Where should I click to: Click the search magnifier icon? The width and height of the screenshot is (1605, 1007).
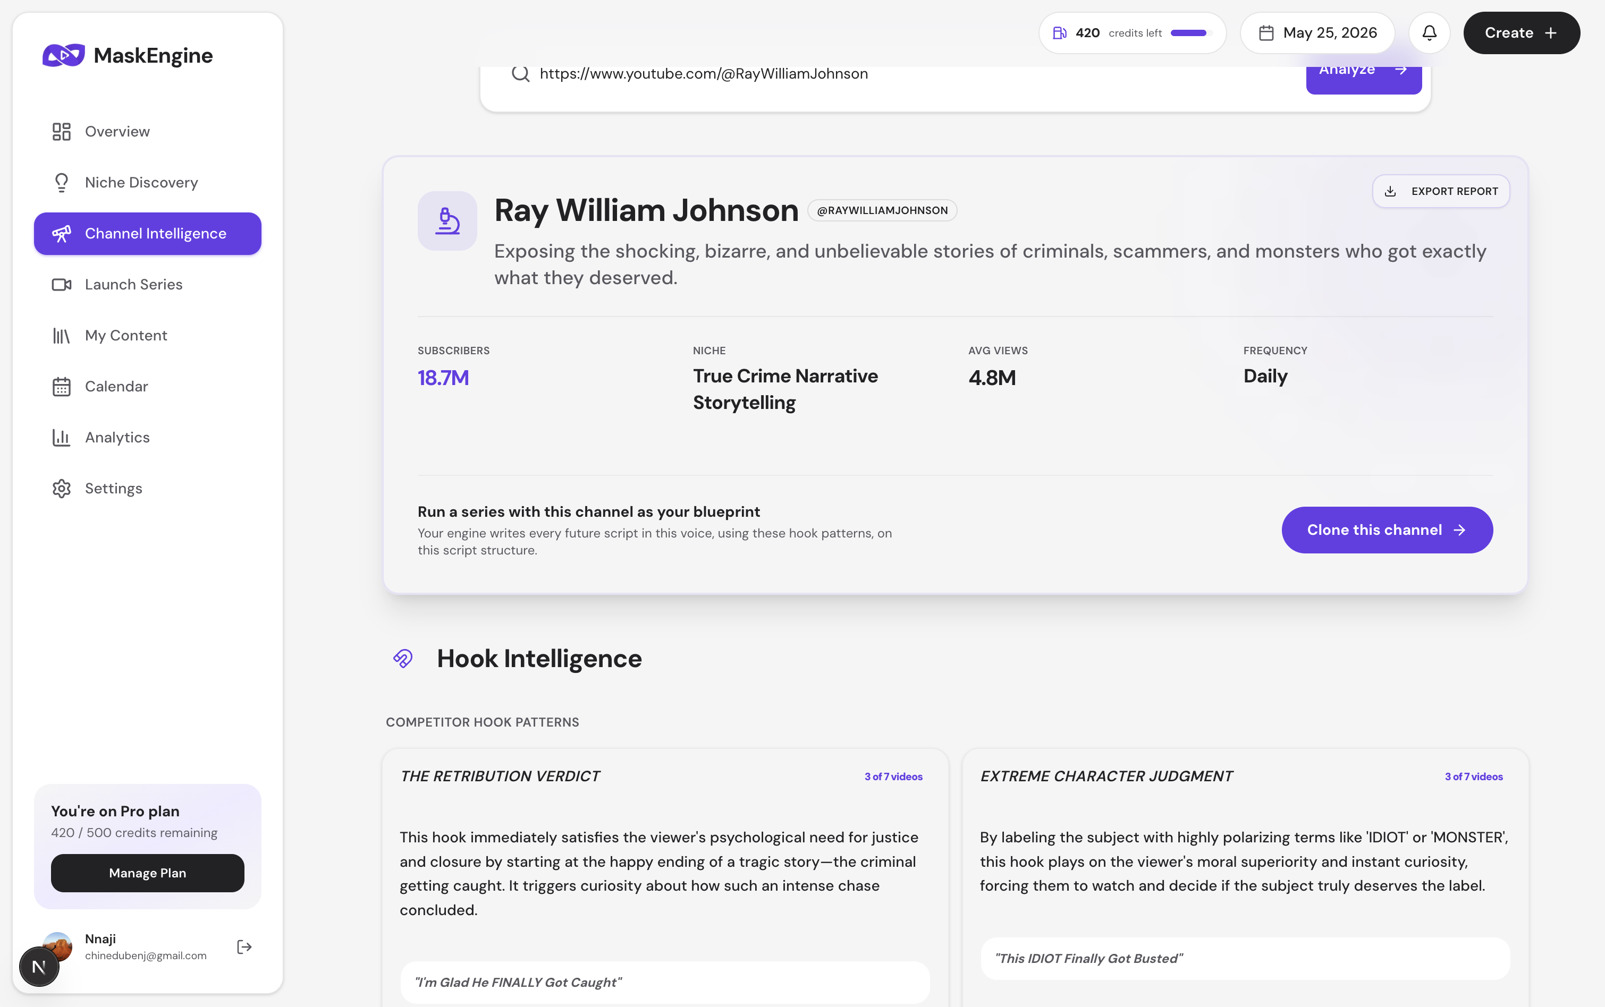(520, 73)
